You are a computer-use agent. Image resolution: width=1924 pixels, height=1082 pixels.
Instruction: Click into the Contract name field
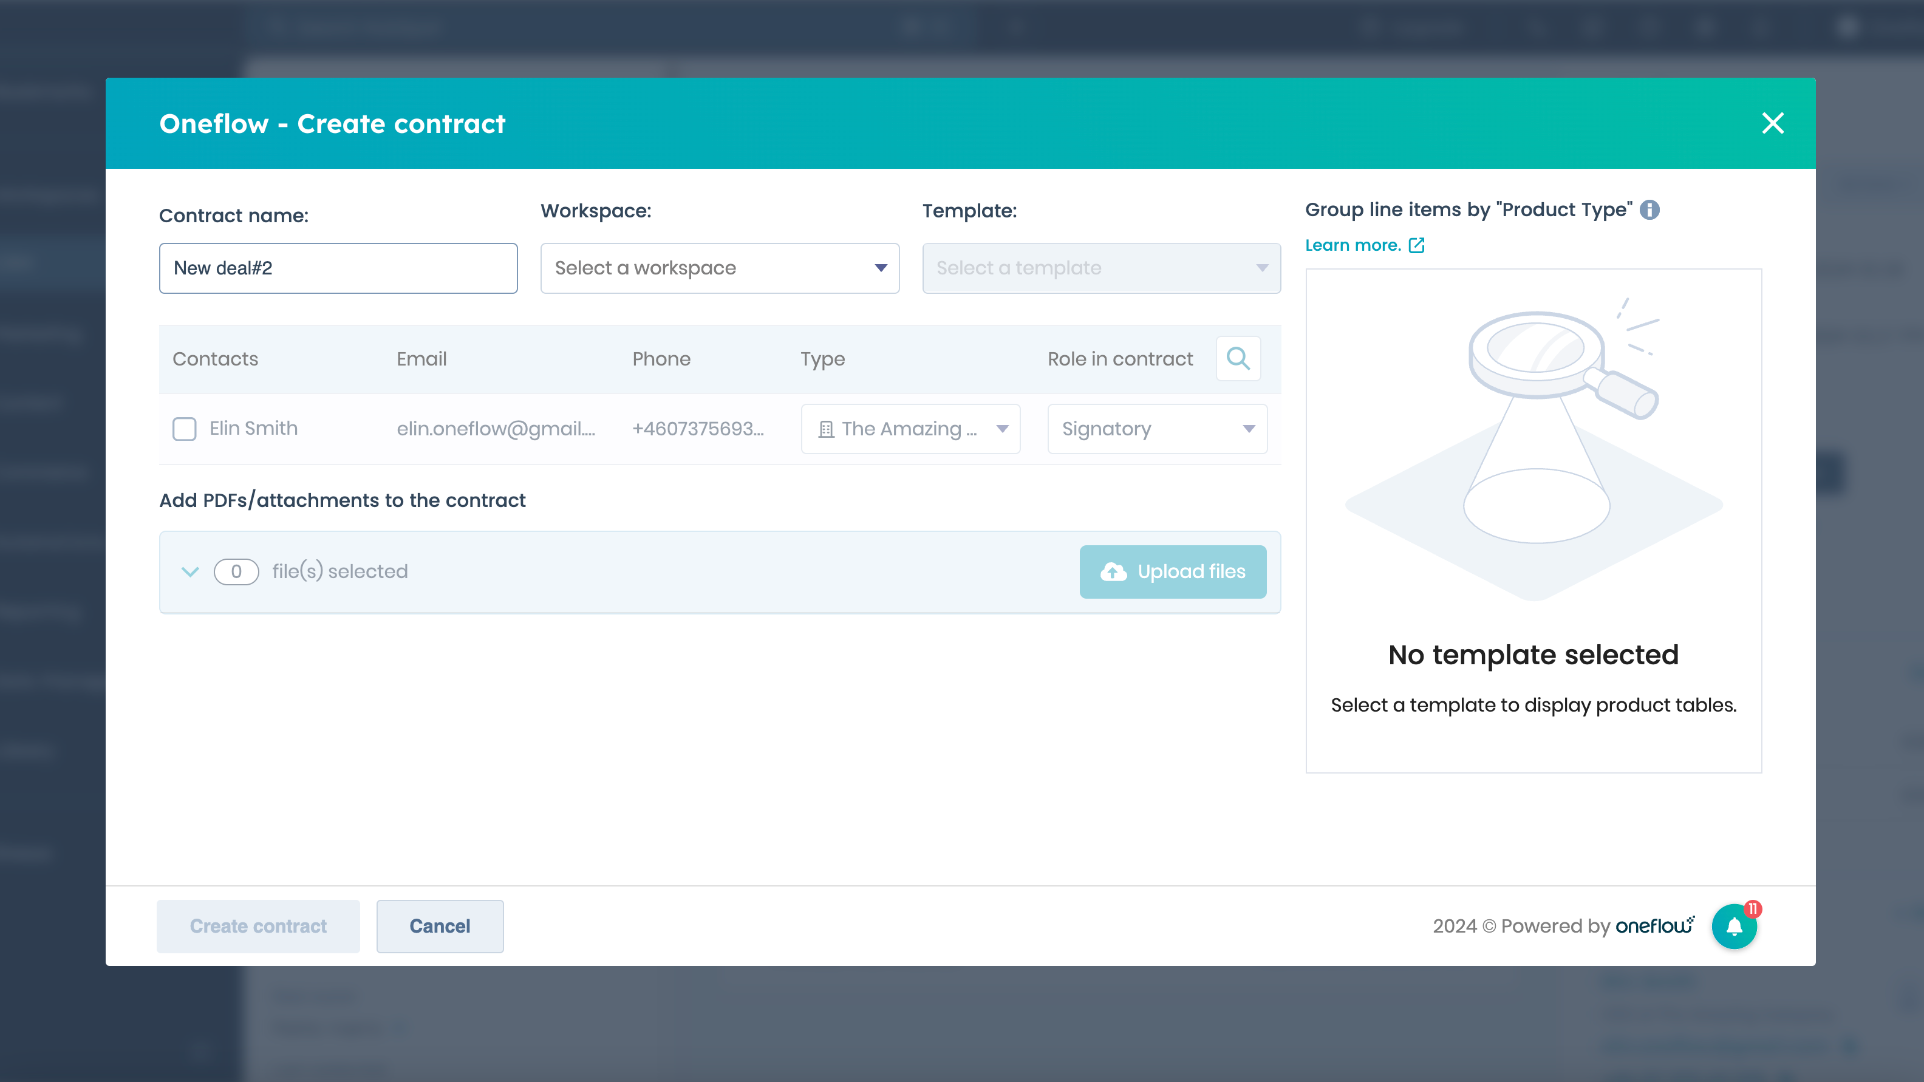click(338, 268)
